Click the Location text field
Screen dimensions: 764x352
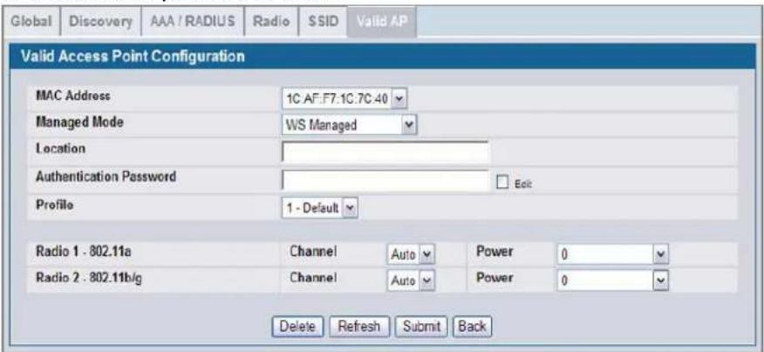point(385,152)
